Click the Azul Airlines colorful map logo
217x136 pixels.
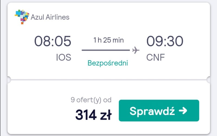coord(22,17)
